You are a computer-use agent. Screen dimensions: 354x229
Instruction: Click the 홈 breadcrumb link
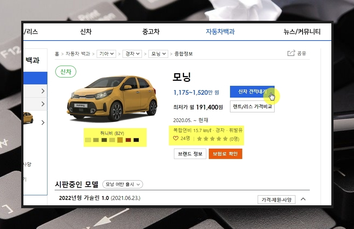pyautogui.click(x=57, y=54)
